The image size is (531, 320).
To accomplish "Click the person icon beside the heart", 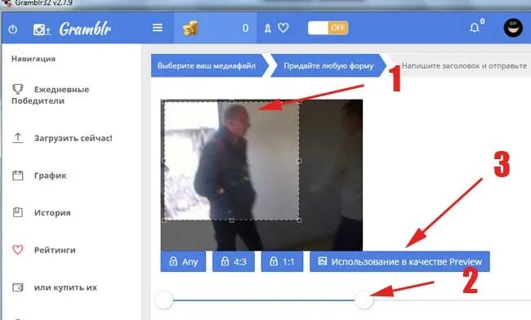I will click(267, 29).
